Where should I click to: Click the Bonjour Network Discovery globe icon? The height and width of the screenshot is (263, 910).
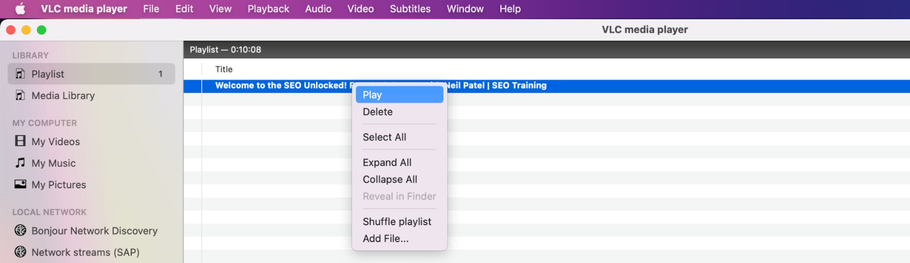click(20, 230)
